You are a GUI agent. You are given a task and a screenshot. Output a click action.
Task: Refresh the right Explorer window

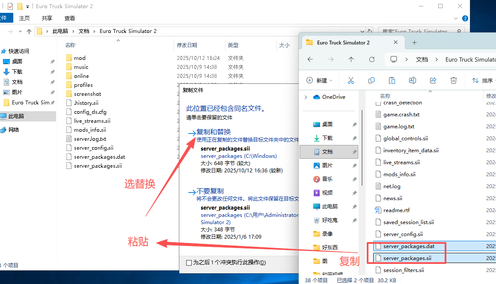tap(372, 59)
